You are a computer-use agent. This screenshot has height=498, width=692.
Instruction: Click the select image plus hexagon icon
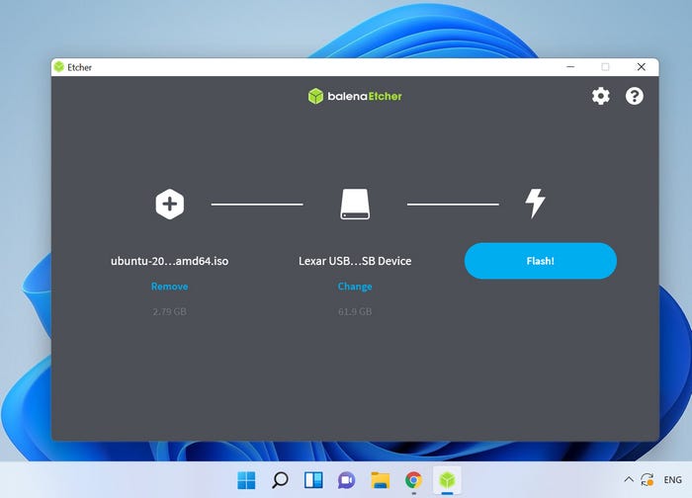coord(169,204)
